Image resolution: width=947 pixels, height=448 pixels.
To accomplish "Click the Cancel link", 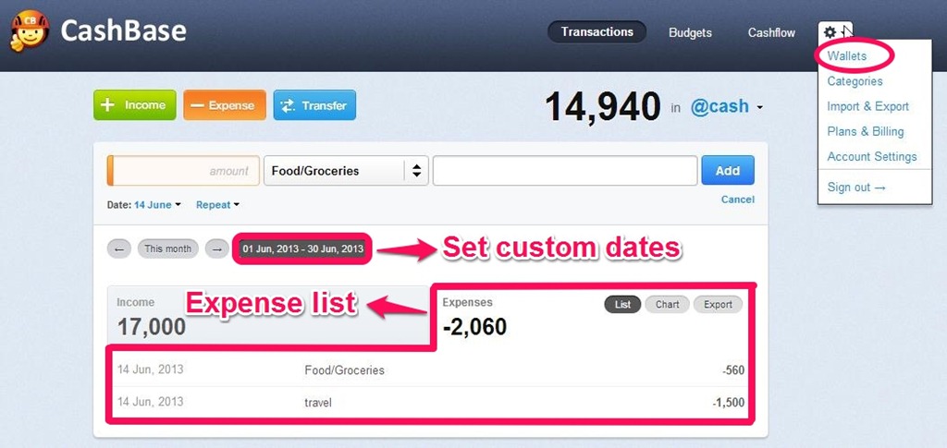I will coord(737,200).
